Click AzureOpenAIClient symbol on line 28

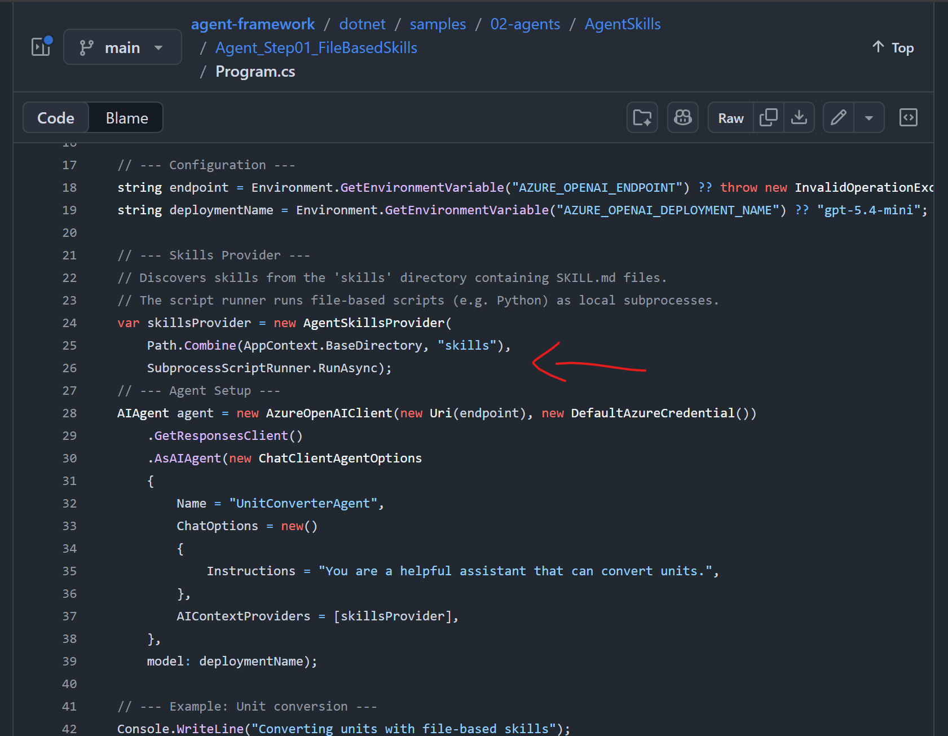pos(329,413)
